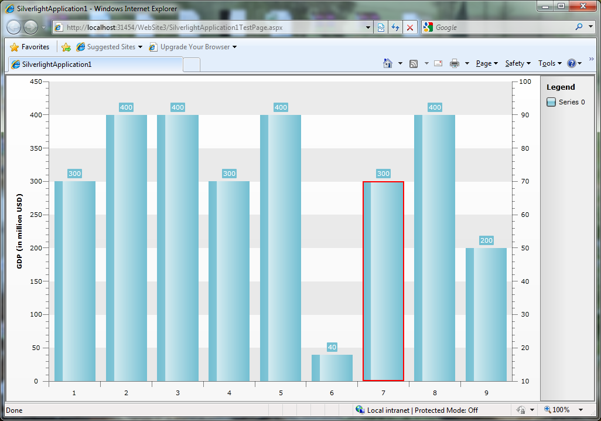The height and width of the screenshot is (421, 601).
Task: Add page to Favorites bar icon
Action: pos(66,47)
